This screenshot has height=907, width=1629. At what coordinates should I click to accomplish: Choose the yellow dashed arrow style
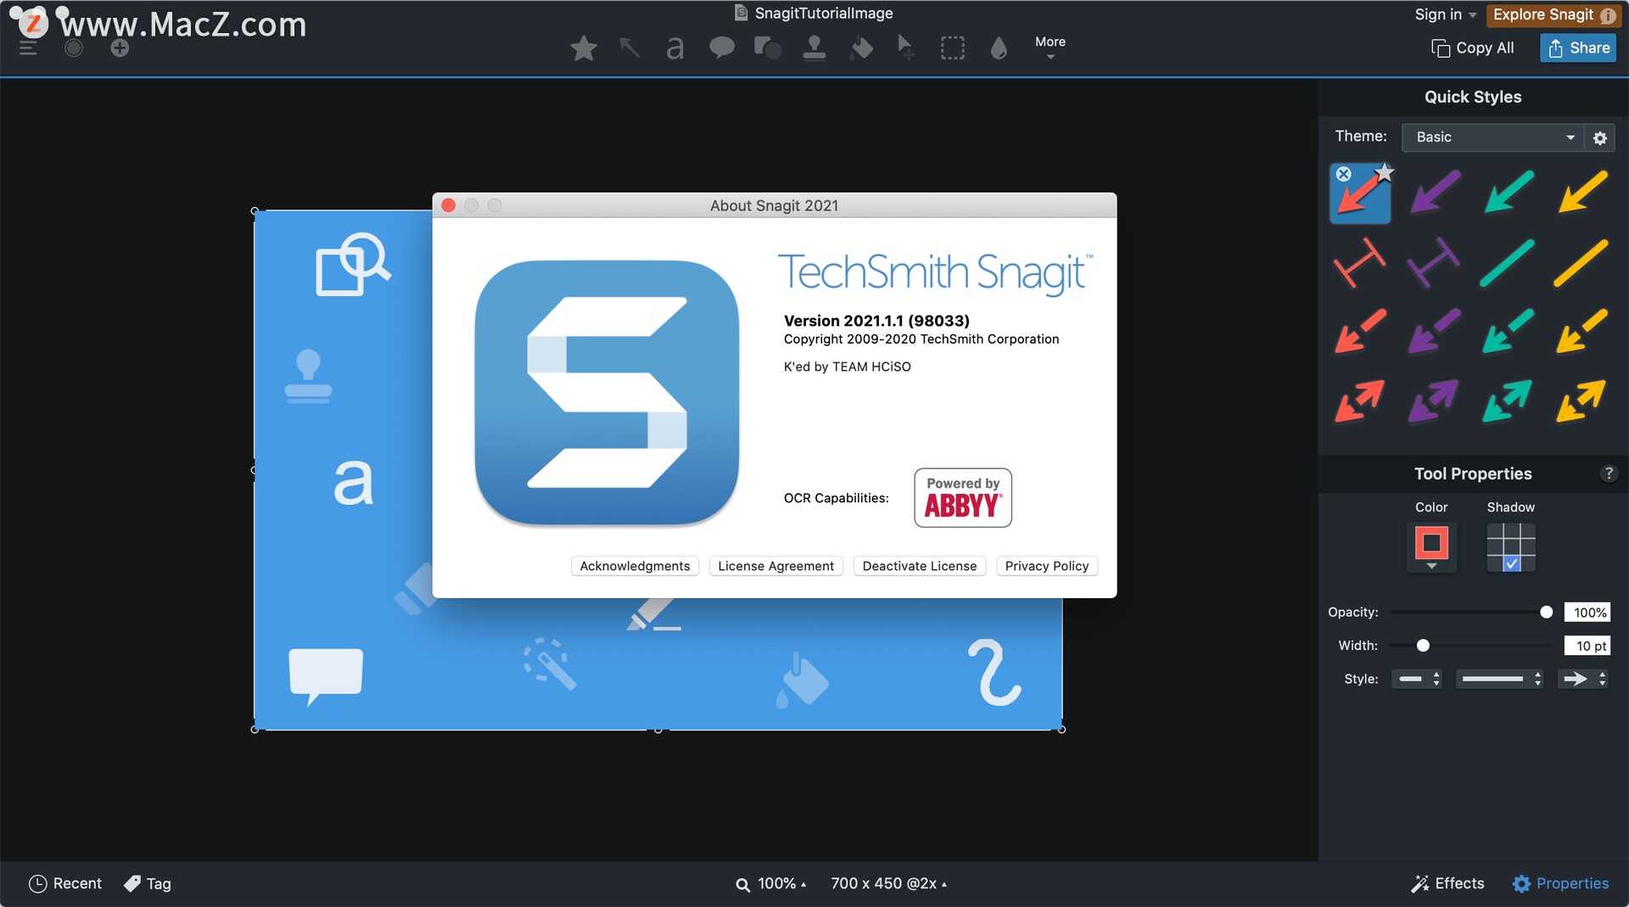click(x=1582, y=332)
